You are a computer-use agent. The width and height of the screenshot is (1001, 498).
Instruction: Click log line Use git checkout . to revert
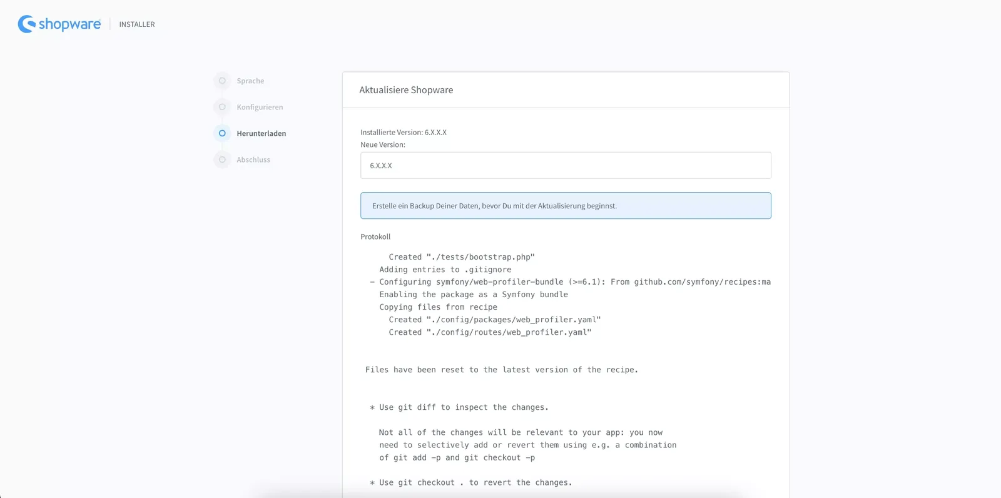tap(470, 482)
